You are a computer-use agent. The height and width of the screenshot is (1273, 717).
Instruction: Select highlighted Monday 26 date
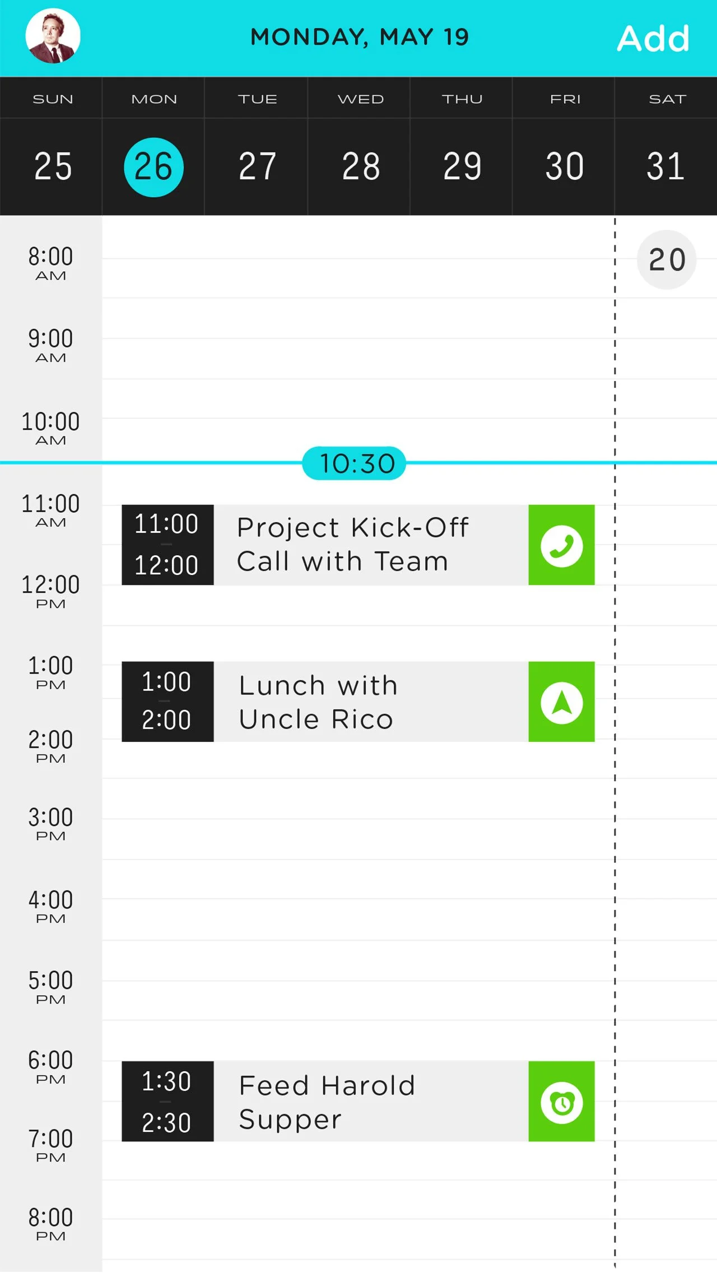click(153, 167)
